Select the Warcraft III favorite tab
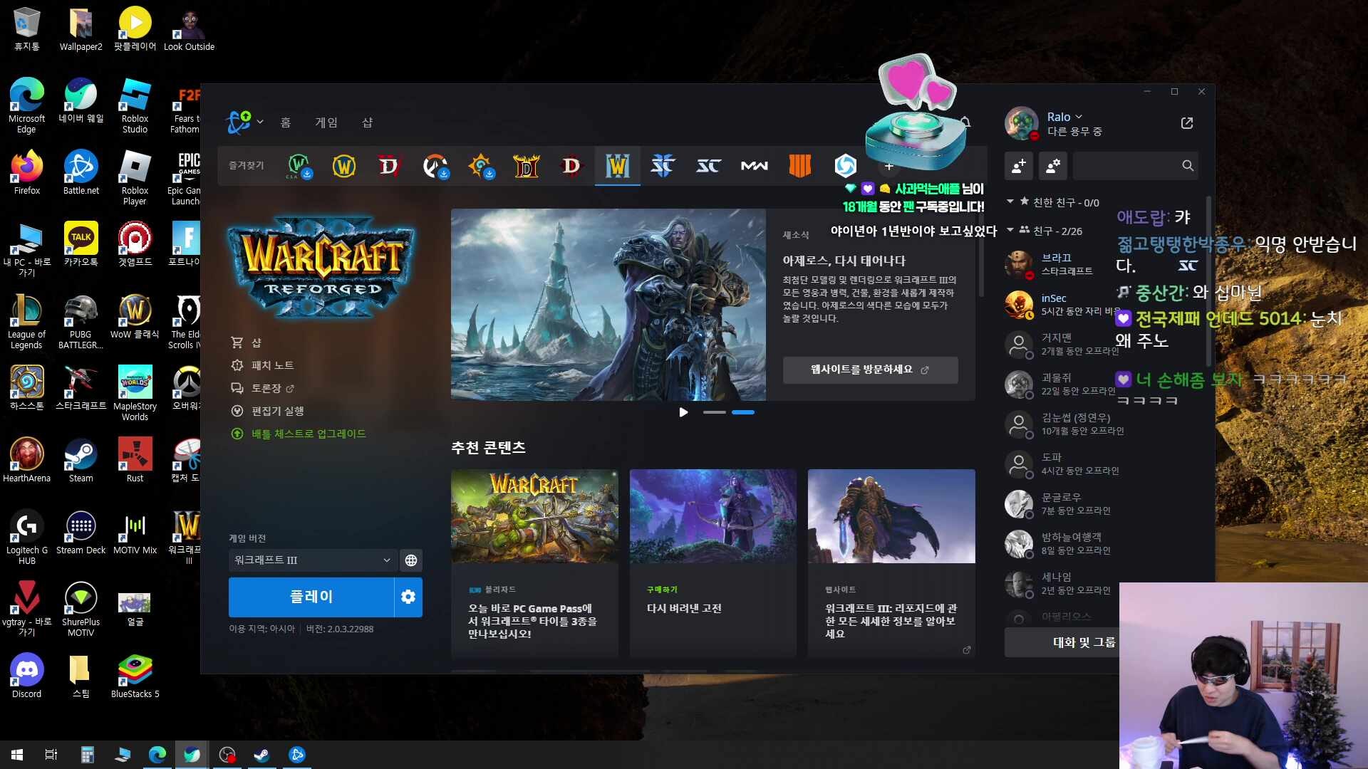This screenshot has height=769, width=1368. point(618,166)
